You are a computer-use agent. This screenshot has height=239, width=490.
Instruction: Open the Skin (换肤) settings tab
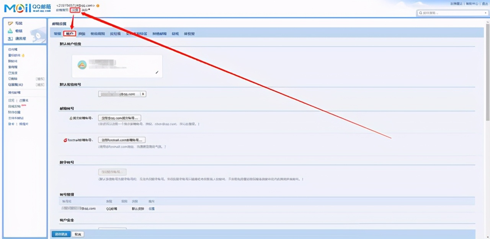(x=82, y=34)
